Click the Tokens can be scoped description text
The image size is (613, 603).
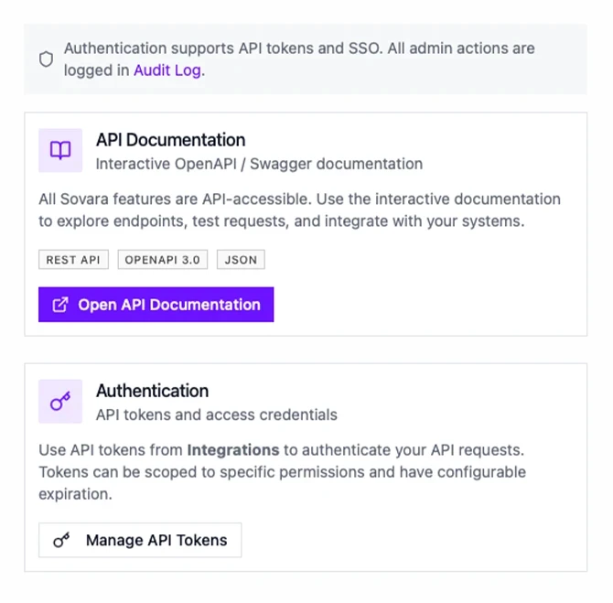[282, 472]
